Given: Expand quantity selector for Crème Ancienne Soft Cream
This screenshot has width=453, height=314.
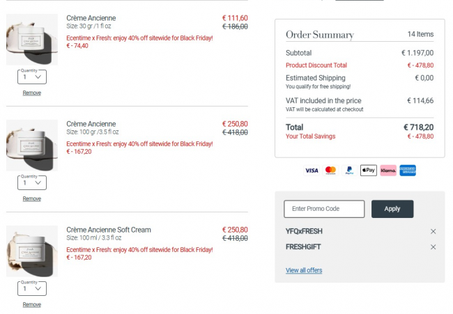Looking at the screenshot, I should click(31, 288).
